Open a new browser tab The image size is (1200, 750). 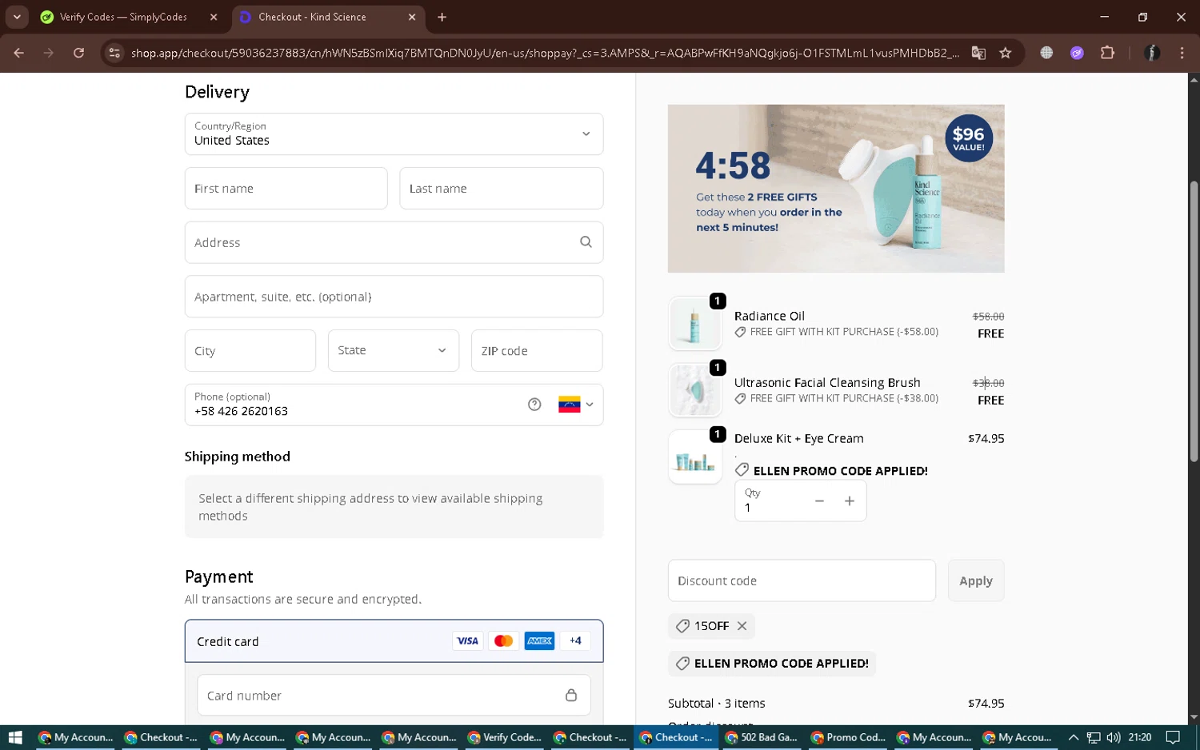tap(442, 17)
